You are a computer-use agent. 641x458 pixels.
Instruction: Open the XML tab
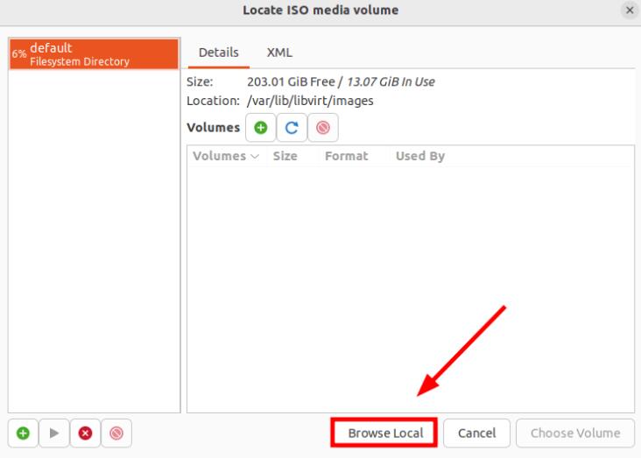(279, 53)
